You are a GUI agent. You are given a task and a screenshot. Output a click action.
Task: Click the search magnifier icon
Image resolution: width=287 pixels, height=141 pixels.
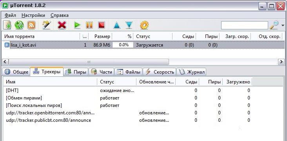click(x=274, y=25)
